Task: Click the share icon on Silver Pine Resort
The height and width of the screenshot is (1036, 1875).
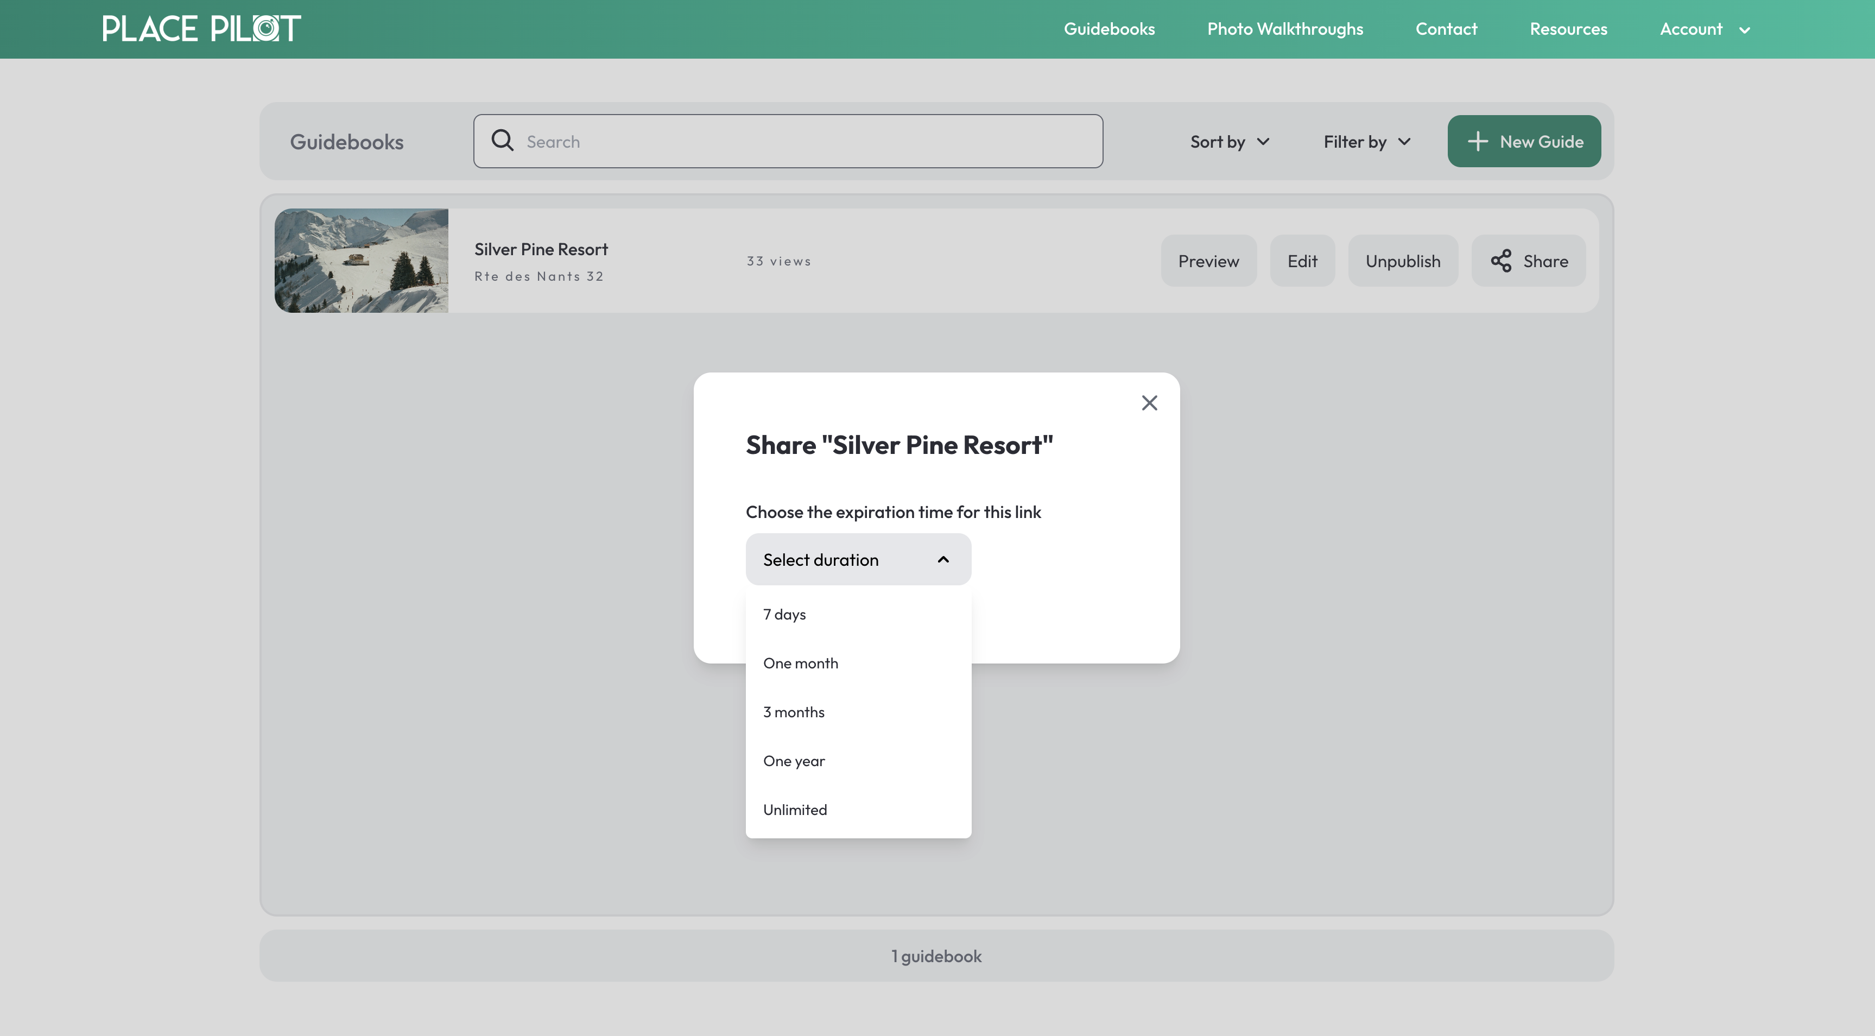Action: (1500, 261)
